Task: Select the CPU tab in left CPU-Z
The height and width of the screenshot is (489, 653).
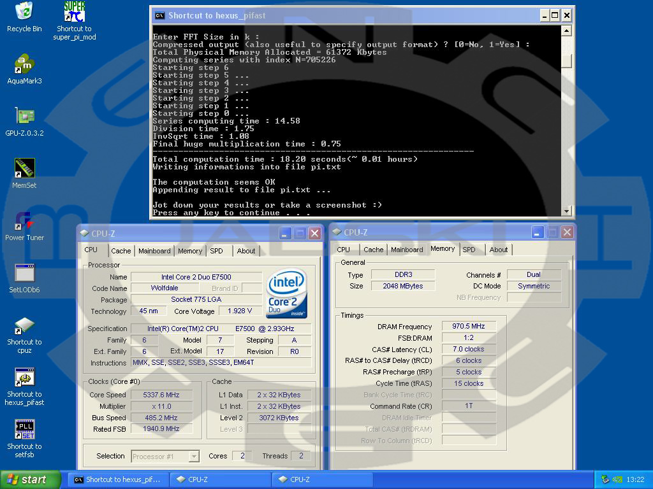Action: (x=91, y=250)
